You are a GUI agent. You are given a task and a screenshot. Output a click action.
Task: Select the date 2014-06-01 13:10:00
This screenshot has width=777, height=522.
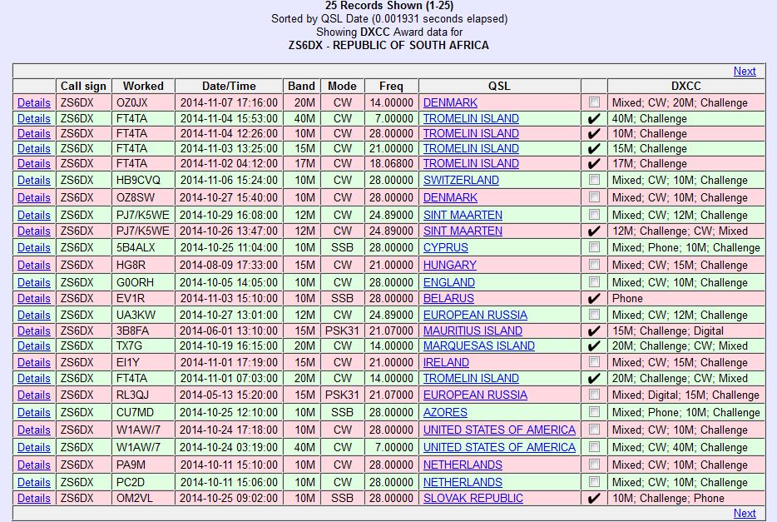[x=229, y=331]
